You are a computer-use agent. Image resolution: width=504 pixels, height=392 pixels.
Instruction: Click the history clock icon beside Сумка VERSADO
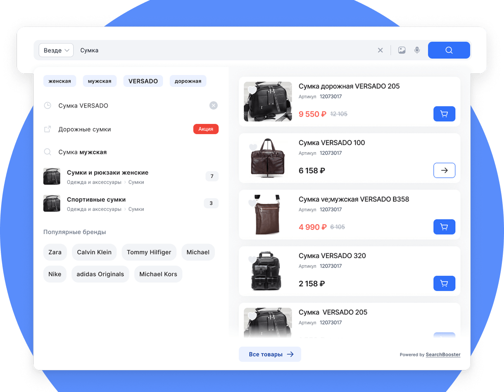[x=48, y=105]
